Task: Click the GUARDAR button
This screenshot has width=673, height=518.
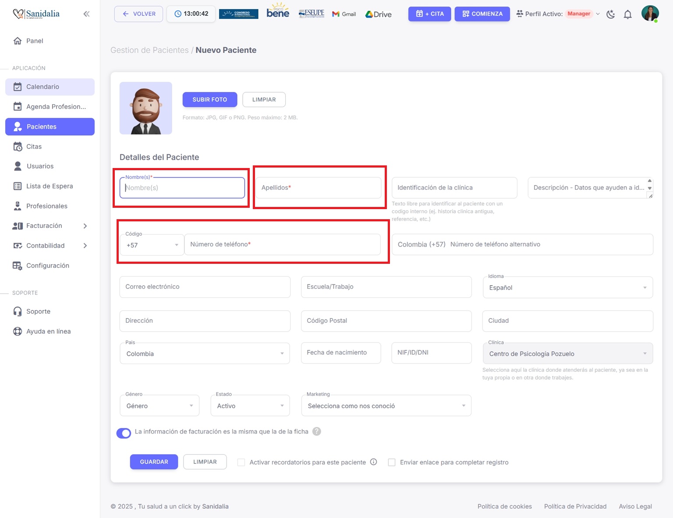Action: point(154,462)
